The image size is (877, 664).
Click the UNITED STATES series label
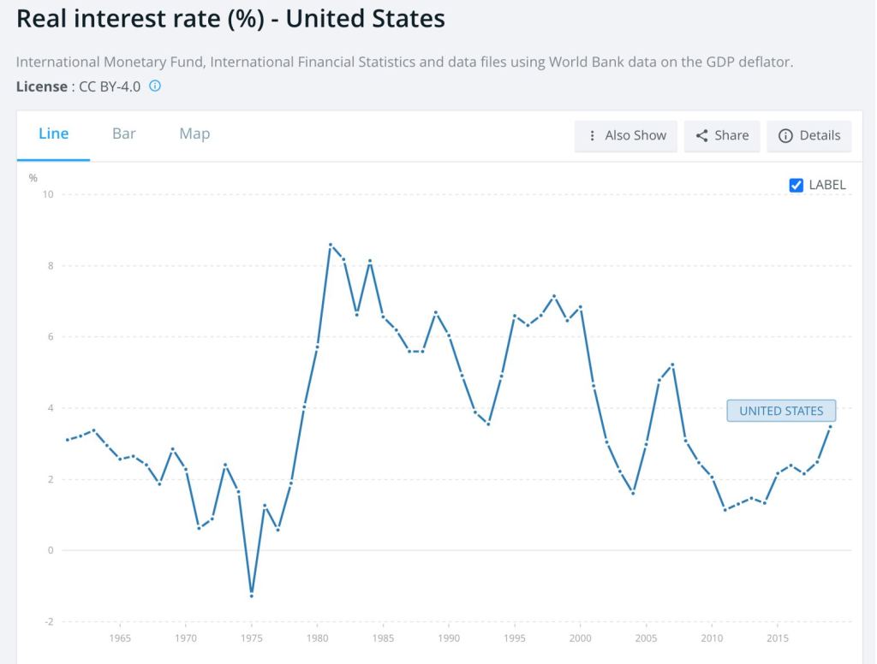781,411
